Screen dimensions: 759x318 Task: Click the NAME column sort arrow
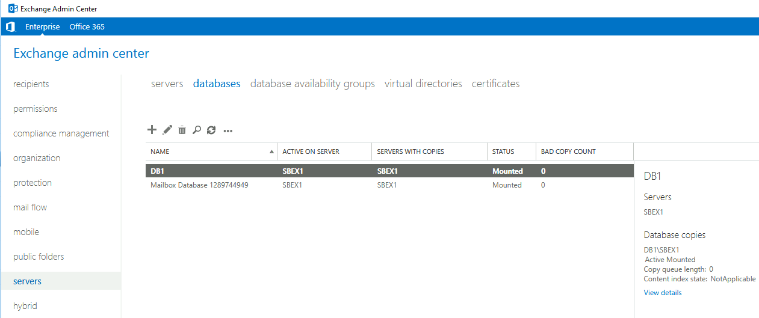coord(272,152)
